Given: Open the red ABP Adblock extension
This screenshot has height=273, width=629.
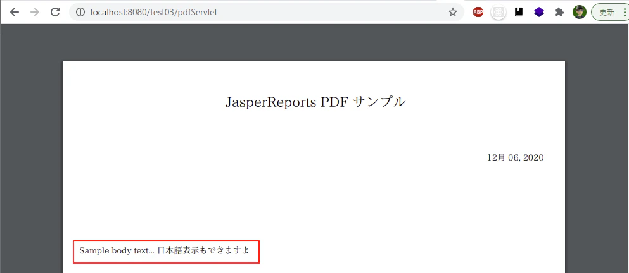Looking at the screenshot, I should point(478,13).
